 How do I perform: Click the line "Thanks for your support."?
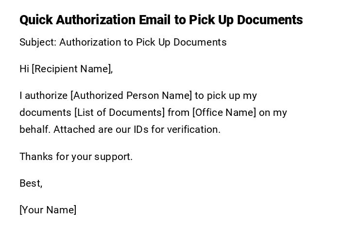click(76, 157)
